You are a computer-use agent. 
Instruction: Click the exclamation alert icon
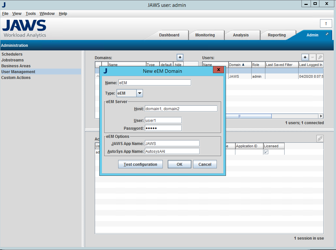[326, 23]
